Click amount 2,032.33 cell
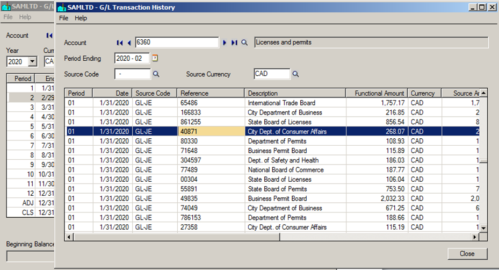The height and width of the screenshot is (270, 499). click(377, 198)
